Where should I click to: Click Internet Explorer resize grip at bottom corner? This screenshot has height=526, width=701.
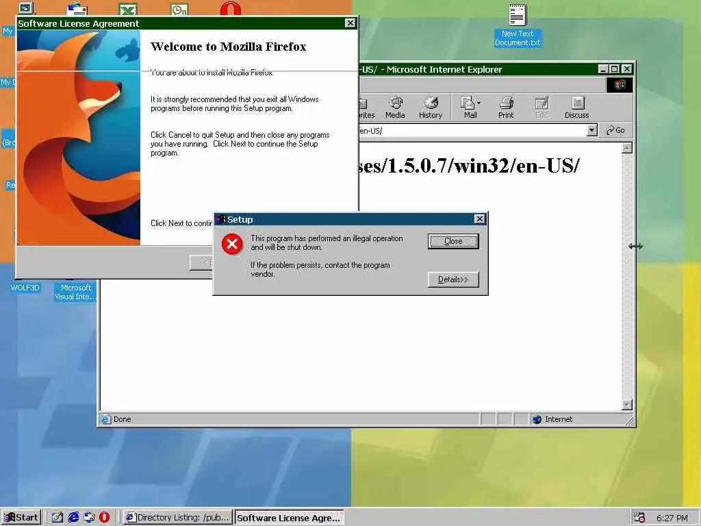click(x=630, y=421)
